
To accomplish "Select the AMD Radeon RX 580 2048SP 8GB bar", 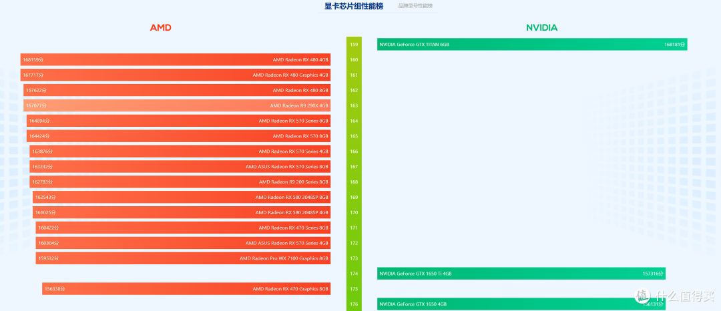I will pyautogui.click(x=182, y=198).
